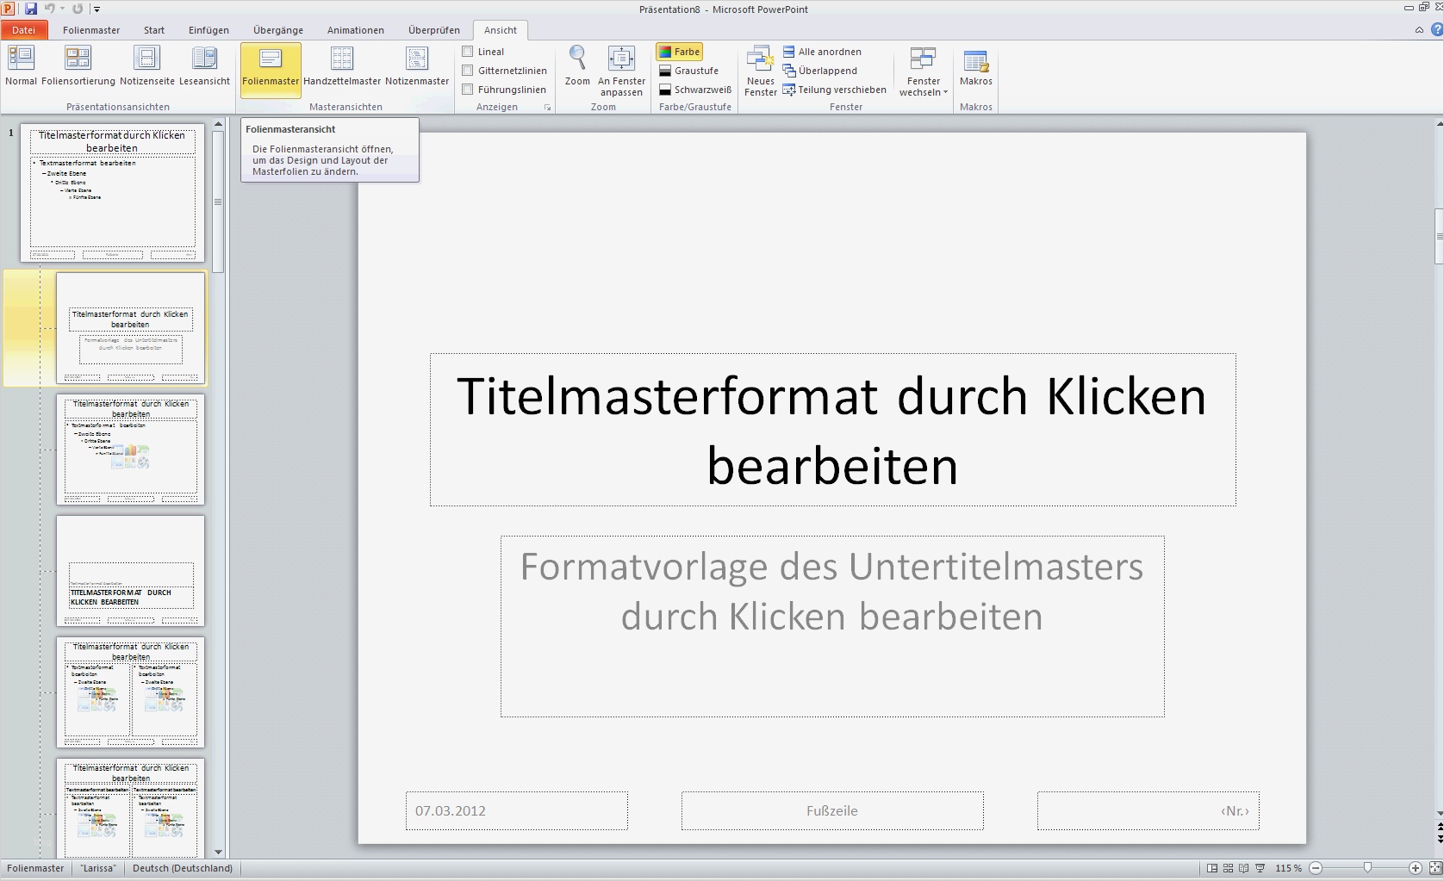Switch to Leseansicht

click(x=205, y=67)
